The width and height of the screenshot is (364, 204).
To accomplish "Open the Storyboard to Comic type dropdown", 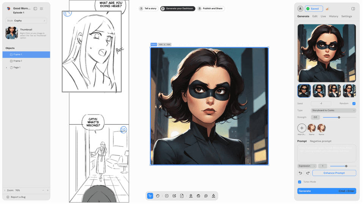I will tap(333, 110).
